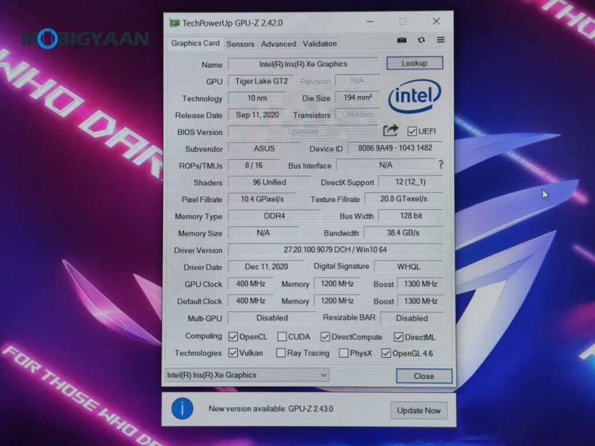Image resolution: width=595 pixels, height=446 pixels.
Task: Click the Close button
Action: 424,376
